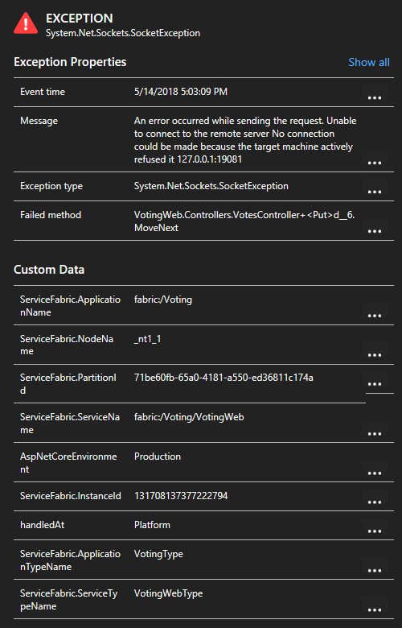
Task: Open ellipsis menu for ApplicationTypeName row
Action: (x=375, y=570)
